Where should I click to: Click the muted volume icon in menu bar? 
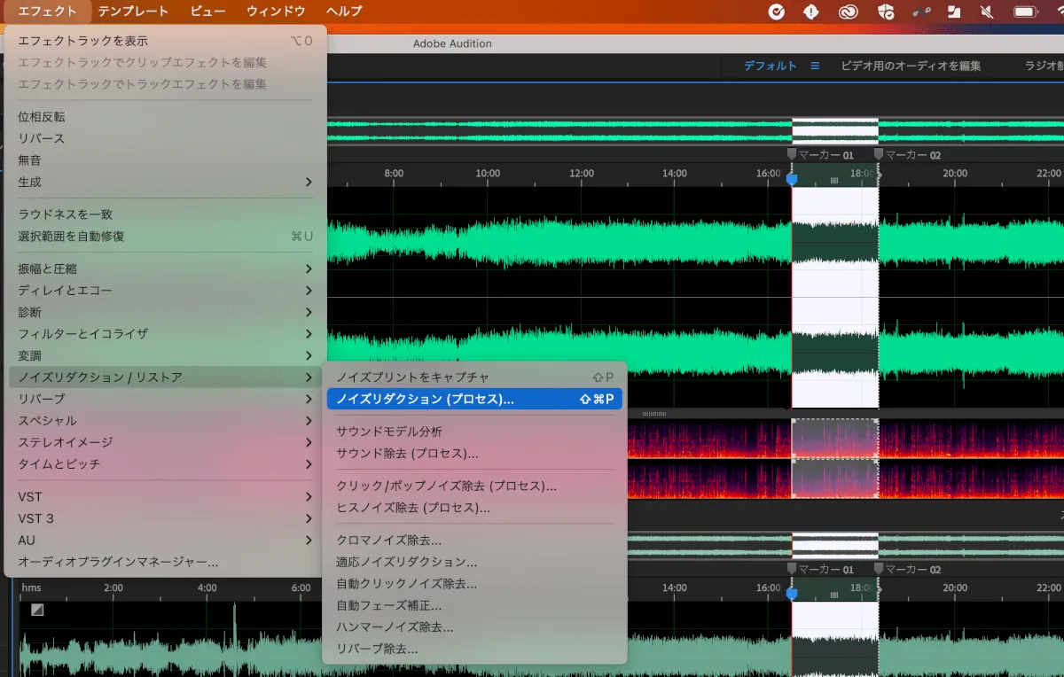click(987, 12)
